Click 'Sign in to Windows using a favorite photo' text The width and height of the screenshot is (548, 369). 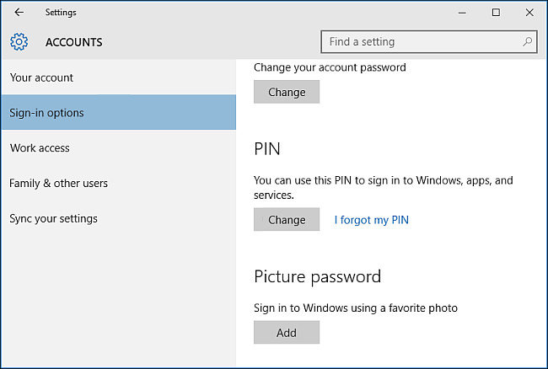tap(356, 307)
